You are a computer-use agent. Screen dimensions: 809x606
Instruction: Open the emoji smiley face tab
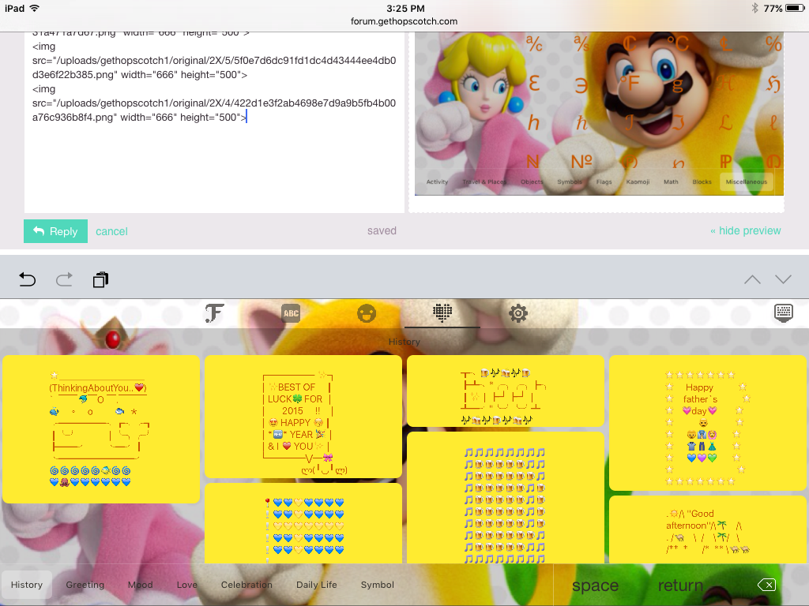point(367,312)
